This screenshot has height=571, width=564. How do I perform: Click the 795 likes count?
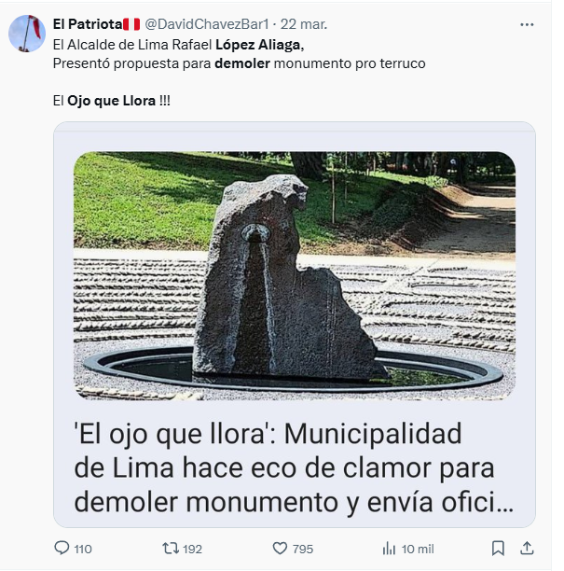(303, 549)
